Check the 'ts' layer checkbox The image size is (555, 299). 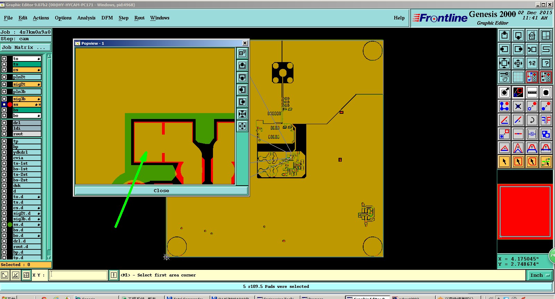[x=4, y=64]
